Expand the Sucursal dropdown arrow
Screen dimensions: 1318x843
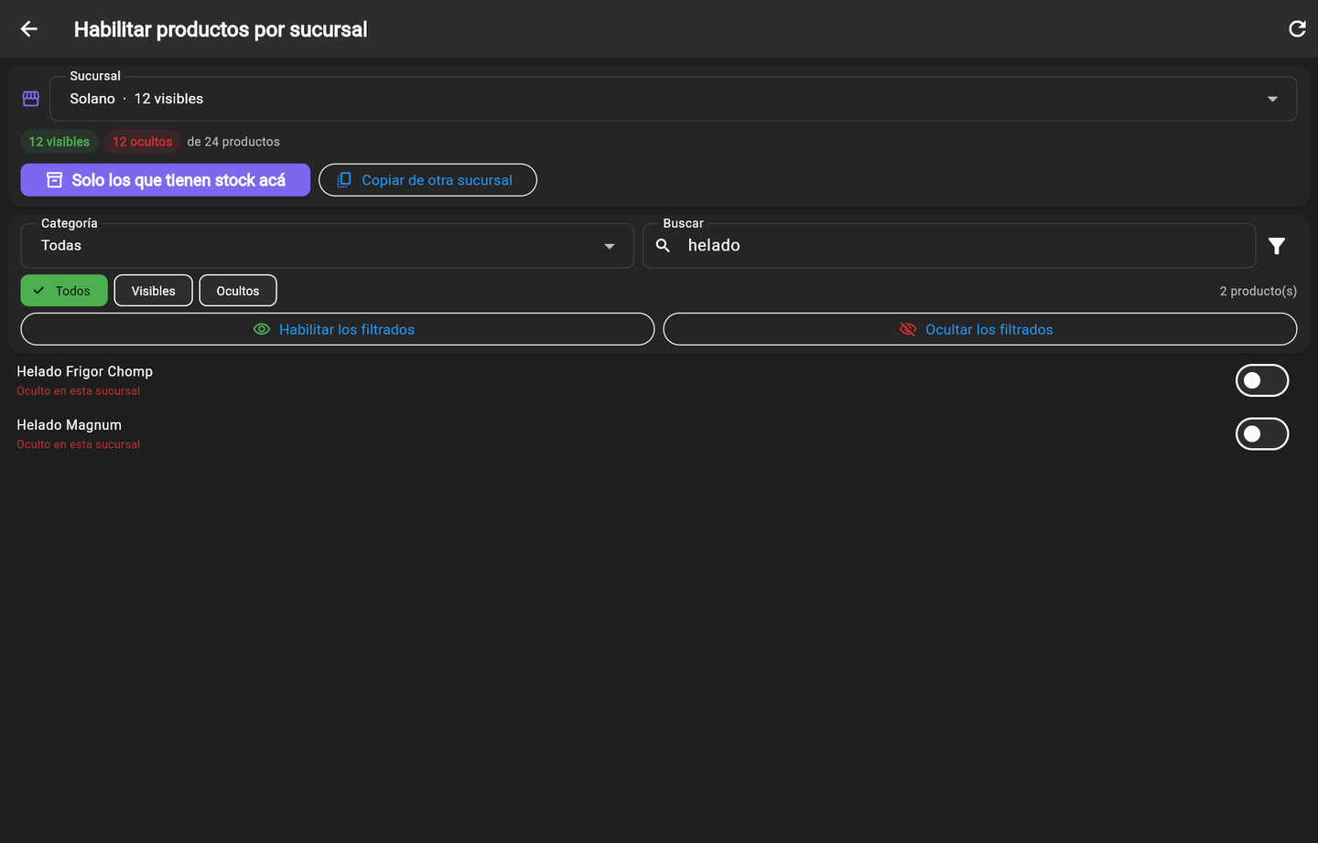pyautogui.click(x=1272, y=99)
